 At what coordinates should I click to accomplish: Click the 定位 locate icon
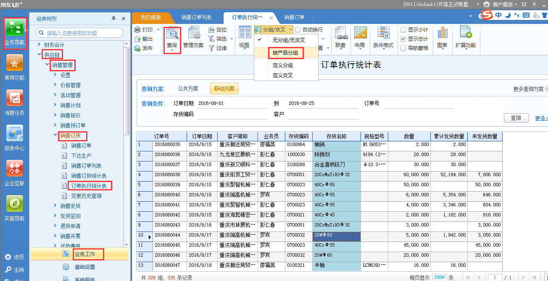pyautogui.click(x=211, y=30)
